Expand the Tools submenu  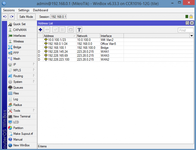(x=22, y=111)
